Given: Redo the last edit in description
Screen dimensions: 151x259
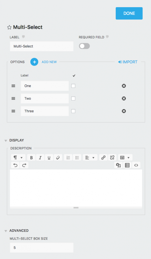Looking at the screenshot, I should 24,165.
